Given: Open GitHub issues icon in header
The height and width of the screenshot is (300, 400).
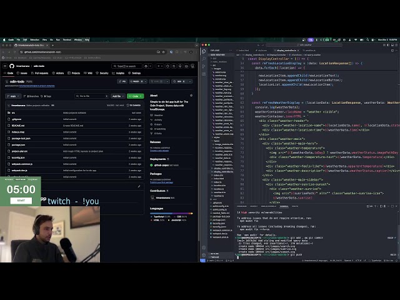Looking at the screenshot, I should (x=167, y=66).
